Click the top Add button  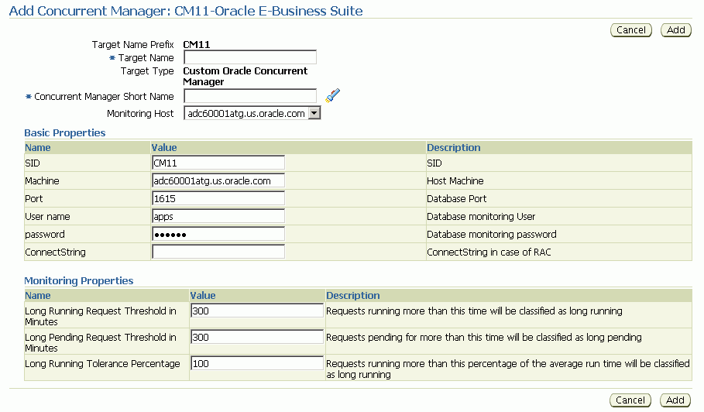pos(675,30)
